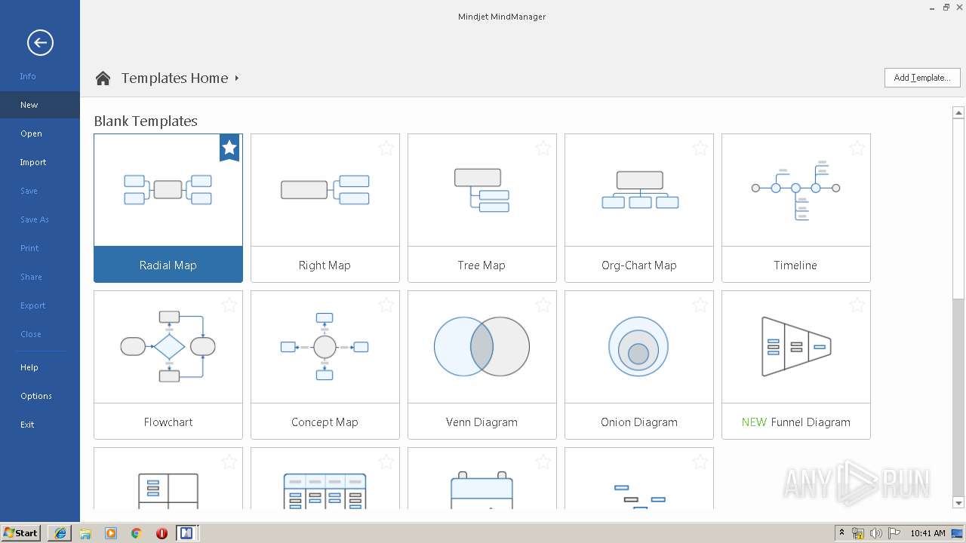Viewport: 966px width, 543px height.
Task: Go back using the circled arrow
Action: pyautogui.click(x=40, y=43)
